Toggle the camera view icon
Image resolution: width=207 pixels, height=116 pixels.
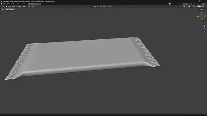[x=205, y=29]
